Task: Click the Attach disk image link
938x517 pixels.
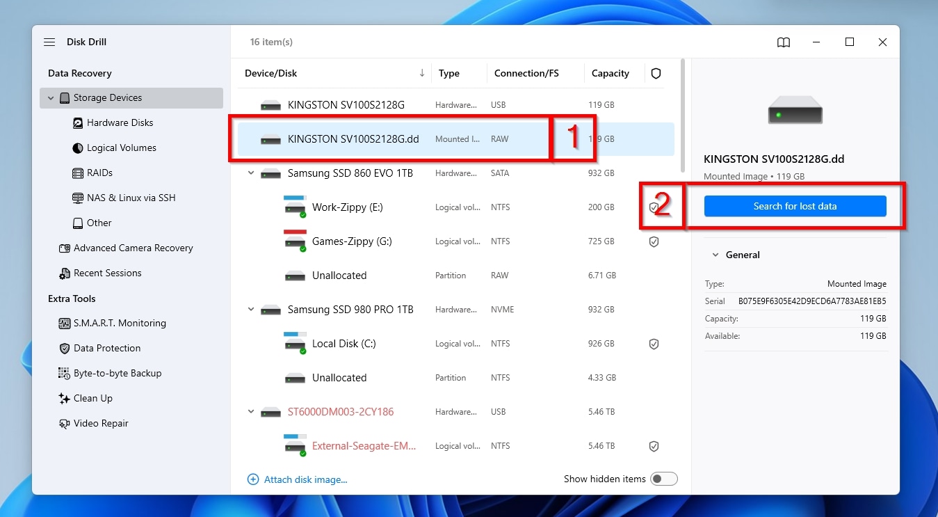Action: 298,479
